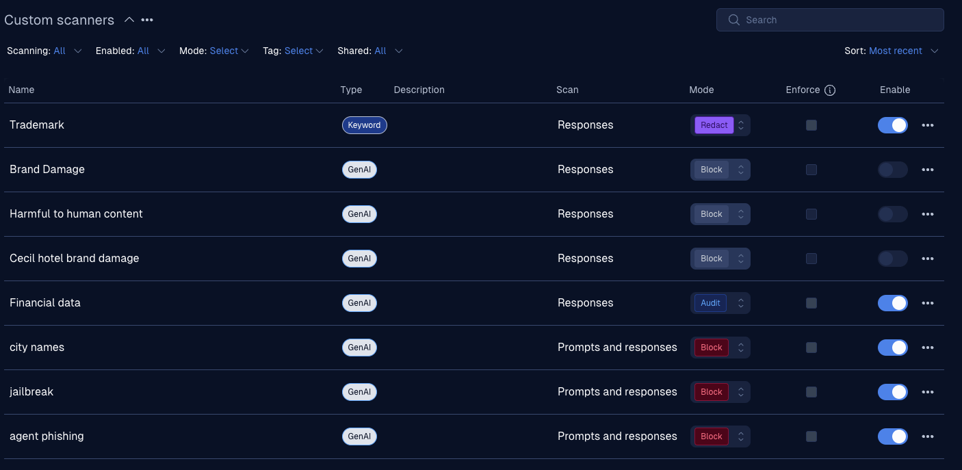Image resolution: width=962 pixels, height=470 pixels.
Task: Open more options for jailbreak scanner
Action: [x=927, y=392]
